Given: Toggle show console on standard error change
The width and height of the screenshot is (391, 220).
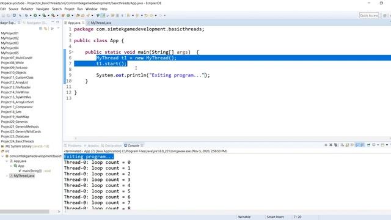Looking at the screenshot, I should [x=362, y=145].
